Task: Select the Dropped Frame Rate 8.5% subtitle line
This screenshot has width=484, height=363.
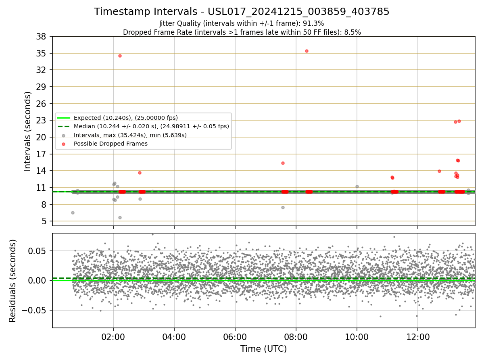Action: [x=242, y=32]
